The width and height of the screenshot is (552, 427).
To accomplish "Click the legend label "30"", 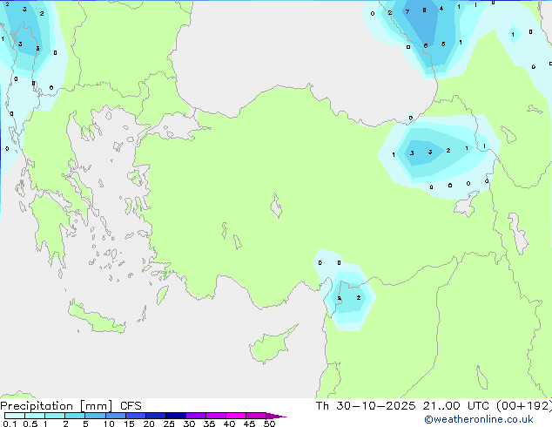I will (x=189, y=424).
